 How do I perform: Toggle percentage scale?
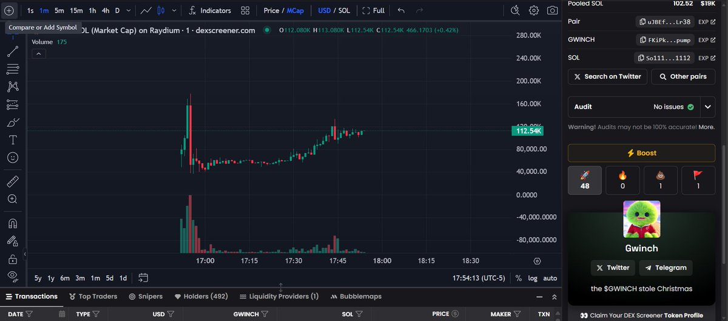[519, 278]
